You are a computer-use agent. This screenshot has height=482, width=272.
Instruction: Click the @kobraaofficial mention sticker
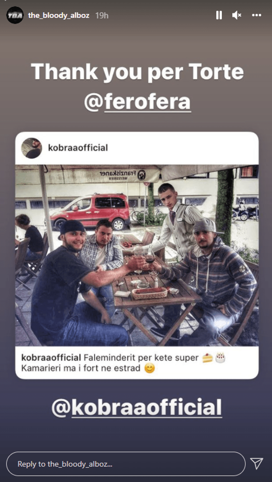pyautogui.click(x=137, y=407)
